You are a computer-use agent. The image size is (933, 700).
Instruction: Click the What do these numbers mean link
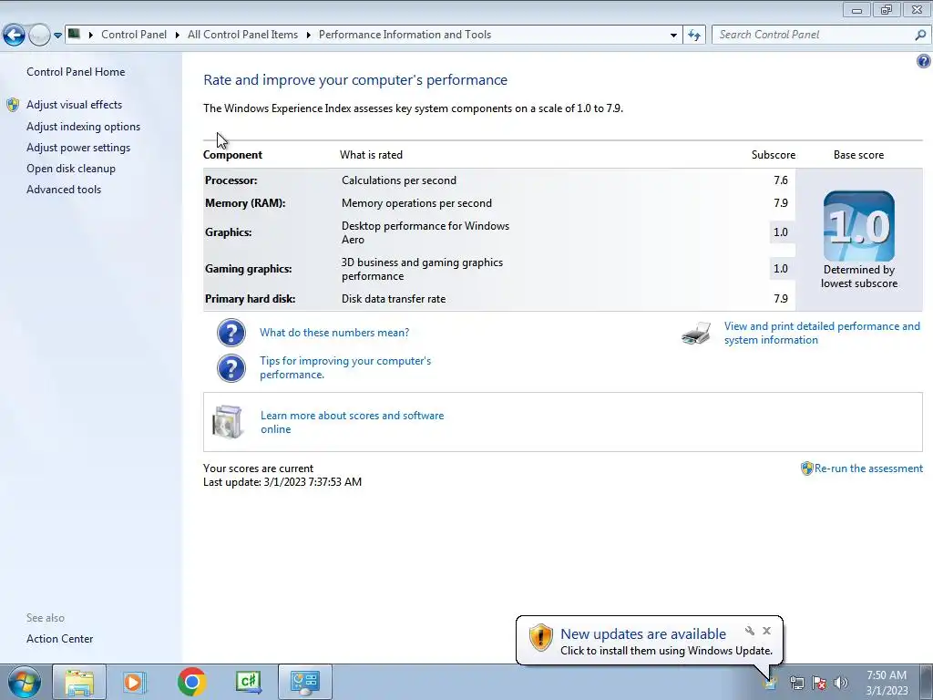click(334, 333)
